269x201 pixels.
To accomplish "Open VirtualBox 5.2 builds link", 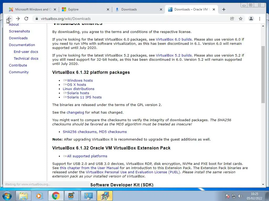I will 174,55.
